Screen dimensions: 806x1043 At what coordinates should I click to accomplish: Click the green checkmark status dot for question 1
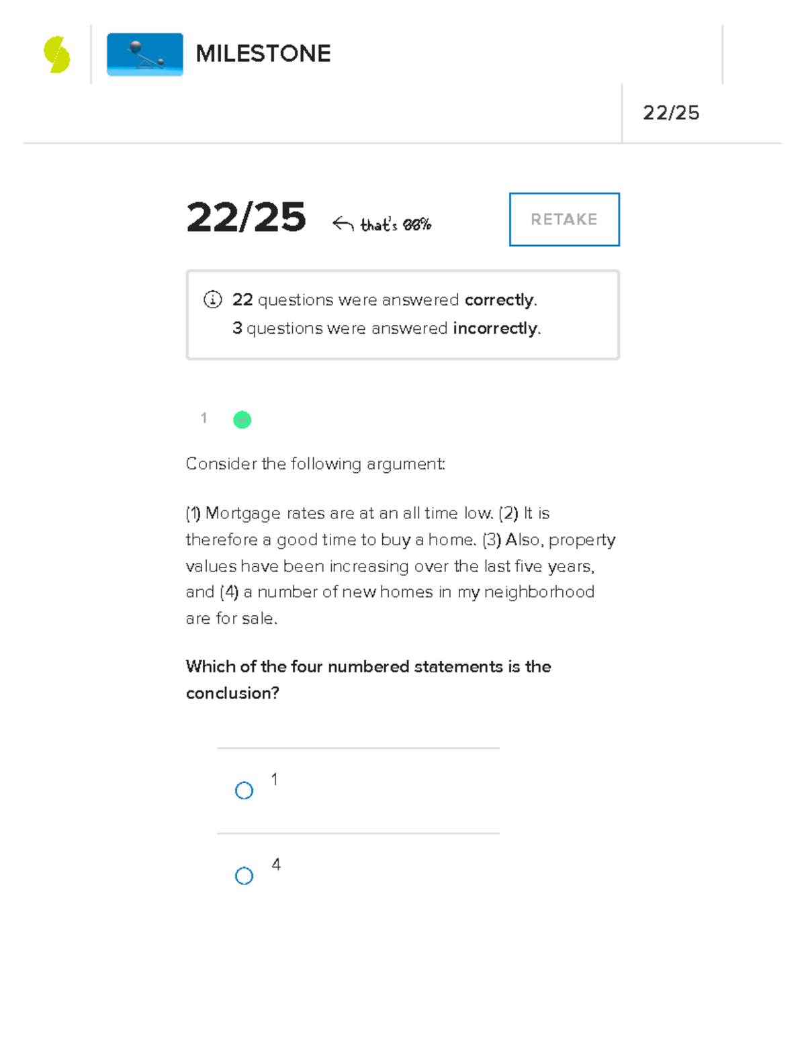(242, 419)
